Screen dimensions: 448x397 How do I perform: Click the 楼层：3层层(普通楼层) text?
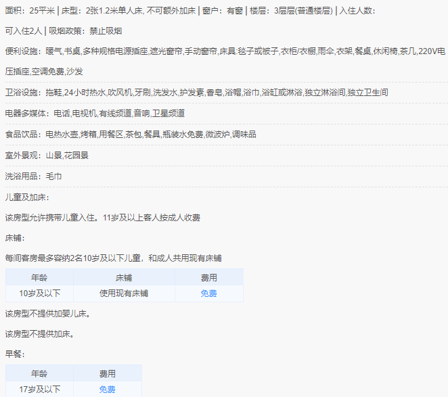[291, 11]
